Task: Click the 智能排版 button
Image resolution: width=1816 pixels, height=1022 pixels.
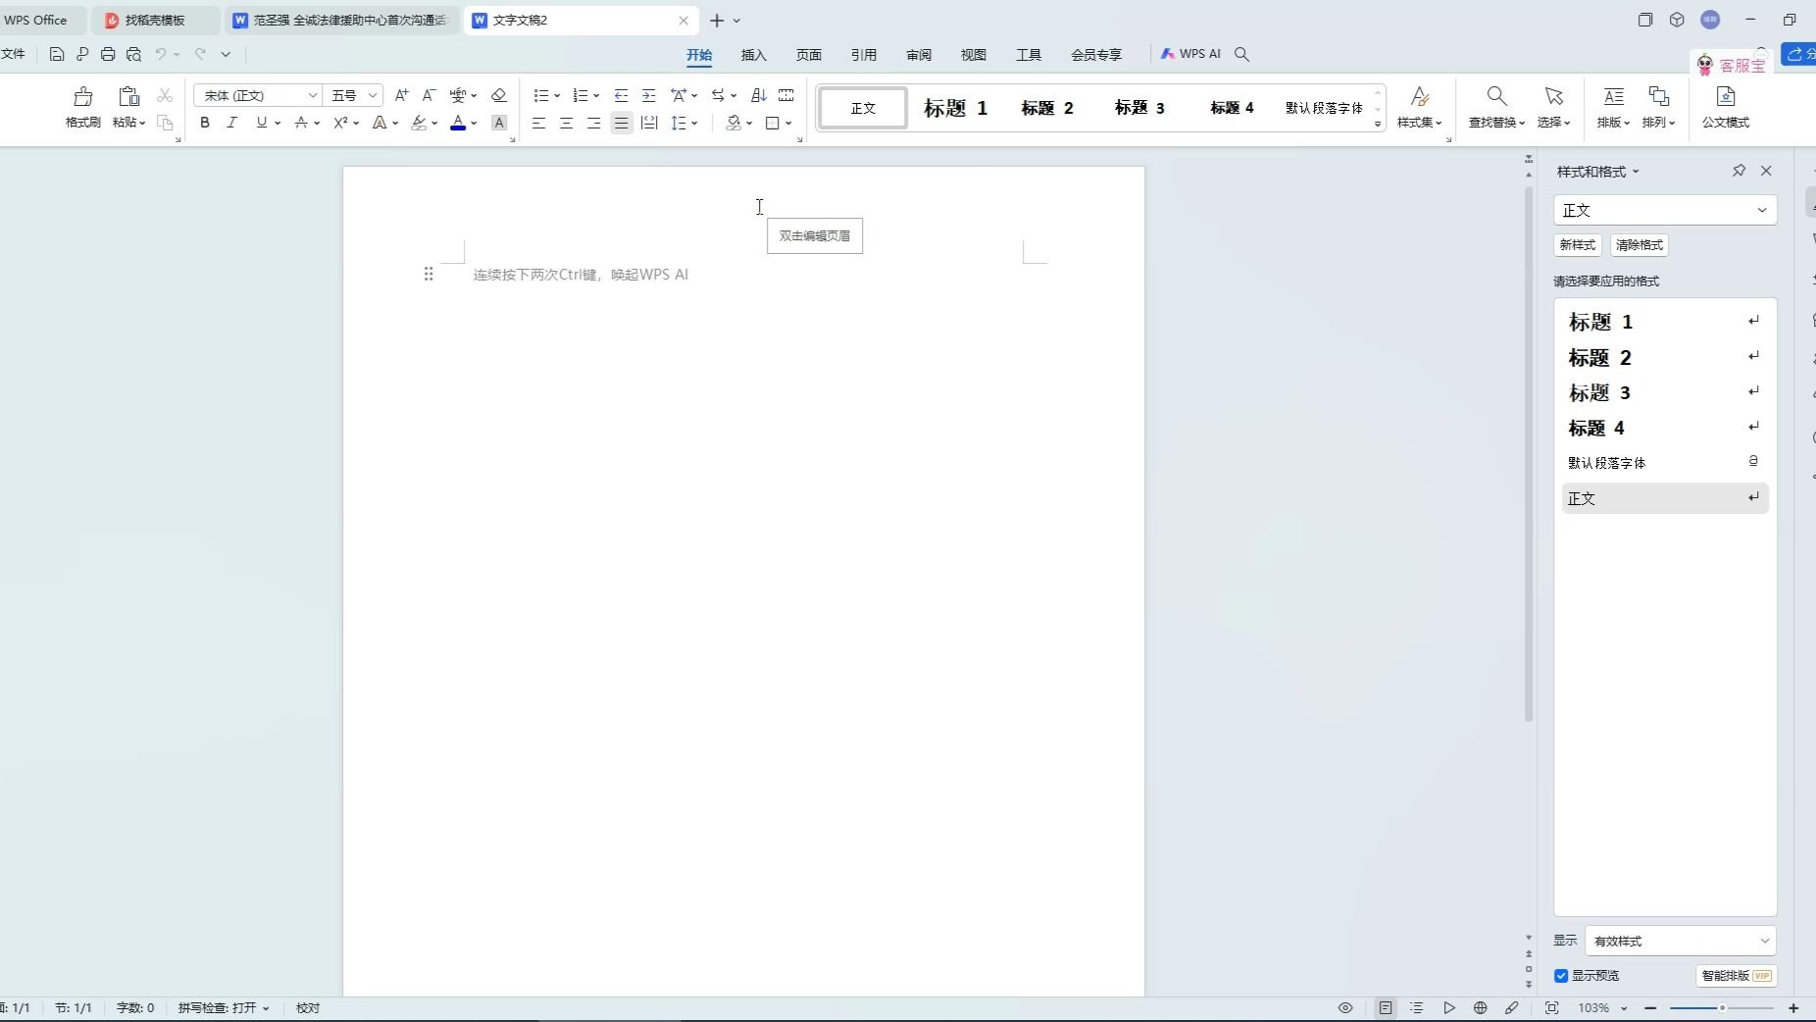Action: click(1736, 975)
